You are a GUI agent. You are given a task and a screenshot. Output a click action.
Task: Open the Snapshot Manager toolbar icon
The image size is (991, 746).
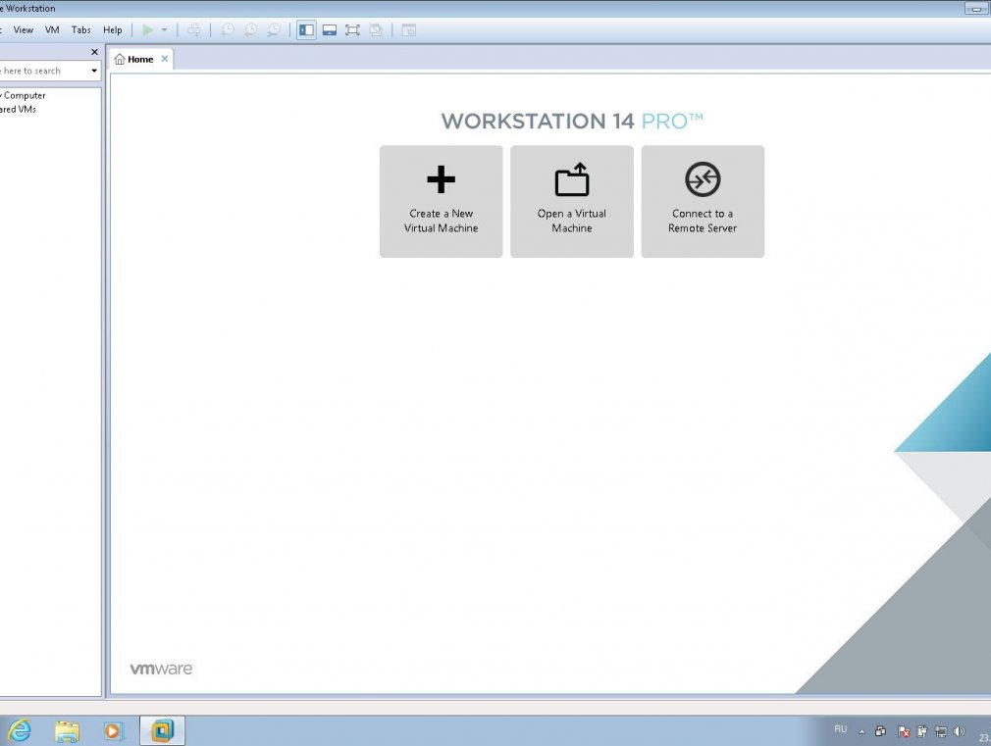pyautogui.click(x=274, y=29)
